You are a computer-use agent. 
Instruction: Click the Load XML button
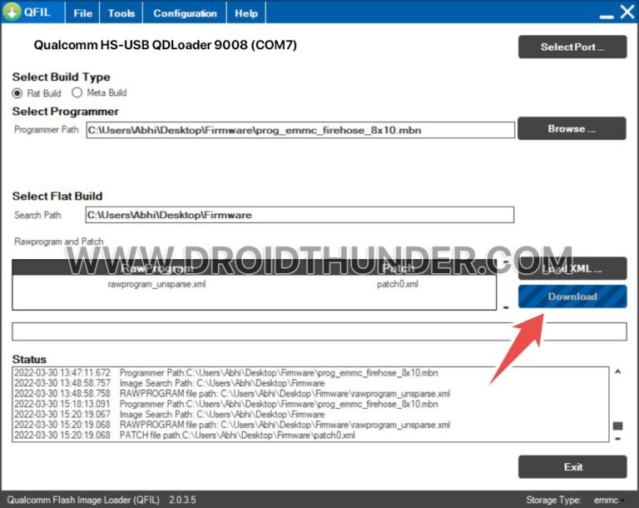(x=572, y=268)
